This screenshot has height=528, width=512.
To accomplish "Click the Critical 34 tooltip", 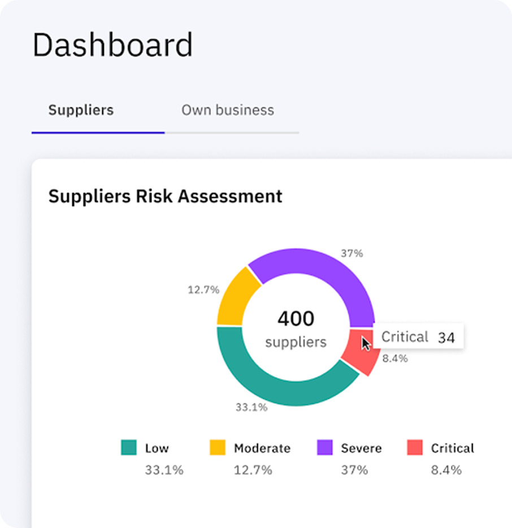I will tap(418, 337).
